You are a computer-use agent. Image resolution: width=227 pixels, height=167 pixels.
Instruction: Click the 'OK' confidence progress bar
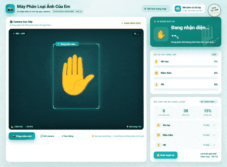pos(186,90)
